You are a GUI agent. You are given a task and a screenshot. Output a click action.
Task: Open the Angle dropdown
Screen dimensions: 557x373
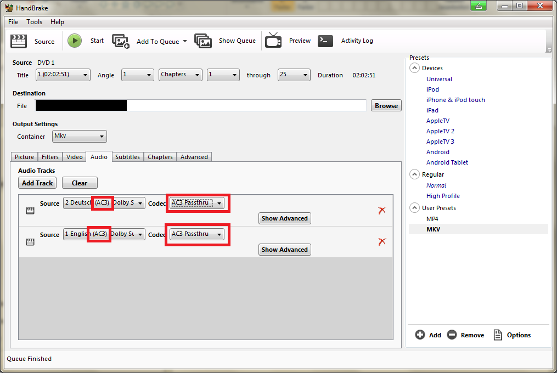tap(138, 75)
